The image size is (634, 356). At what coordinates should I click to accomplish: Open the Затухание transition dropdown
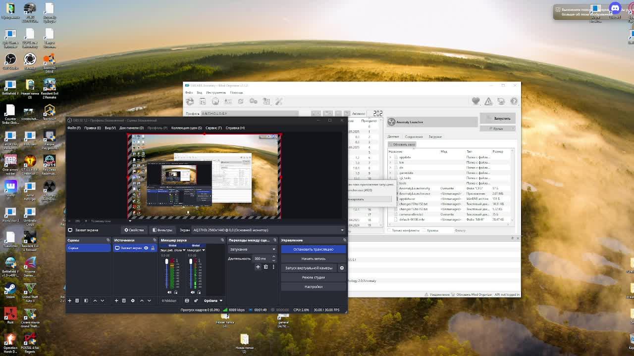click(252, 249)
